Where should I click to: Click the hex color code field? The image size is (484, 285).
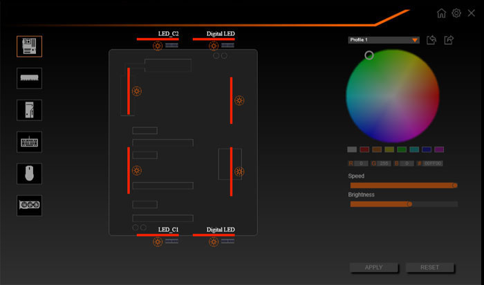pyautogui.click(x=433, y=163)
